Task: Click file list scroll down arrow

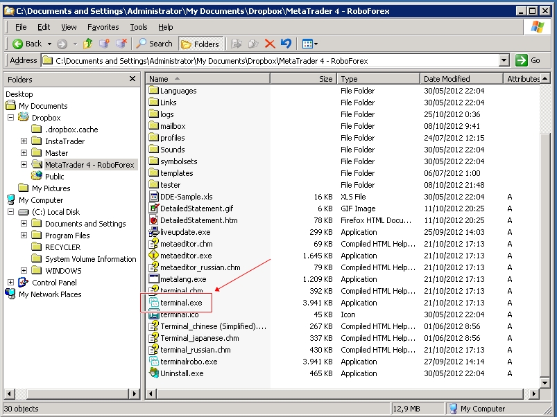Action: point(545,382)
